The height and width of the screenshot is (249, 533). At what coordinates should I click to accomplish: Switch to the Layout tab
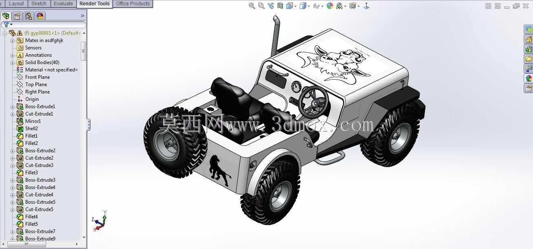[x=16, y=4]
